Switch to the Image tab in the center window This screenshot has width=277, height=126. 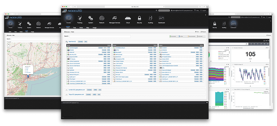[94, 27]
